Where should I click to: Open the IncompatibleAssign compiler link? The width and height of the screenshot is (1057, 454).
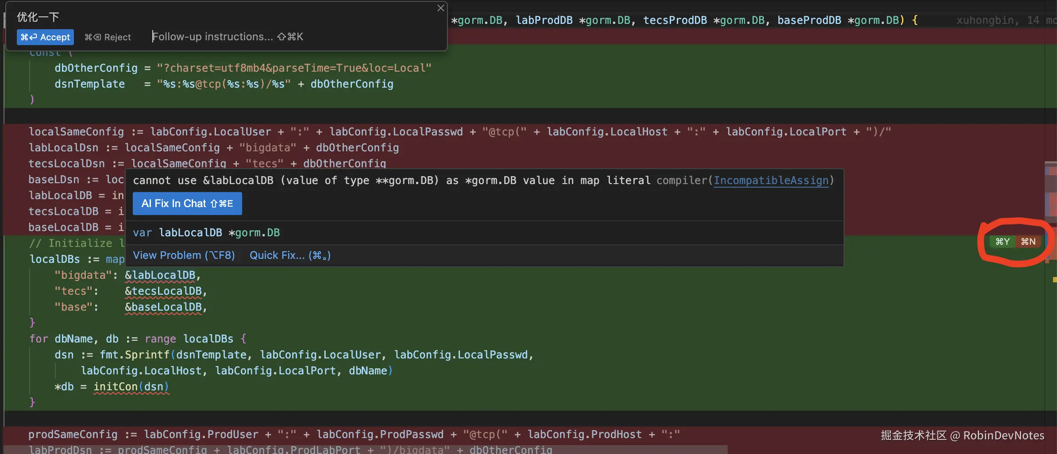click(x=771, y=181)
